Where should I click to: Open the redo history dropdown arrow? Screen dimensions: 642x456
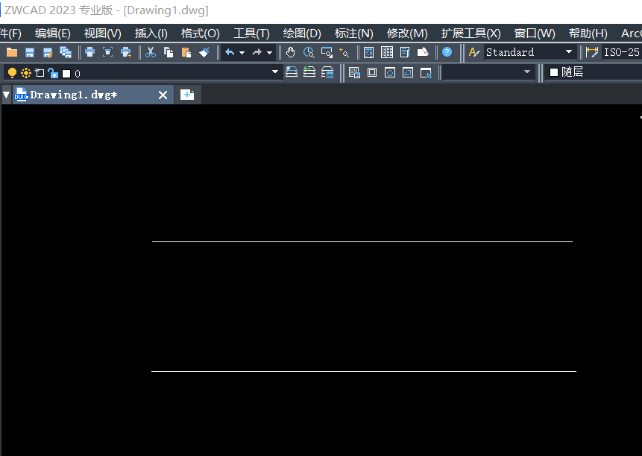click(269, 53)
